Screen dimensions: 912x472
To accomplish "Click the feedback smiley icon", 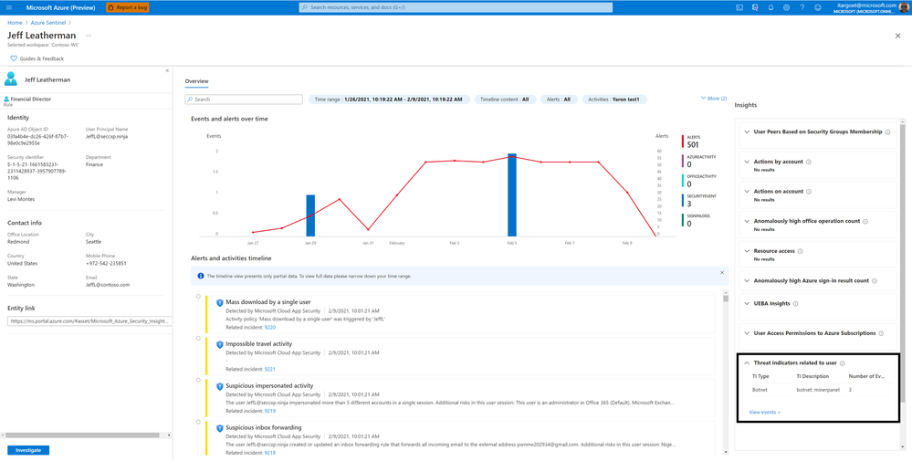I will pos(818,7).
